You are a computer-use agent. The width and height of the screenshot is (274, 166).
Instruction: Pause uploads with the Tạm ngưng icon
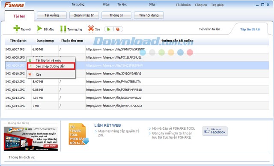tap(63, 29)
